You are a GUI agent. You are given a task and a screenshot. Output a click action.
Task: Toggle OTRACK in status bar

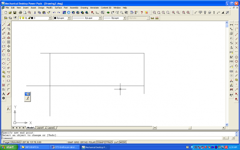[109, 142]
